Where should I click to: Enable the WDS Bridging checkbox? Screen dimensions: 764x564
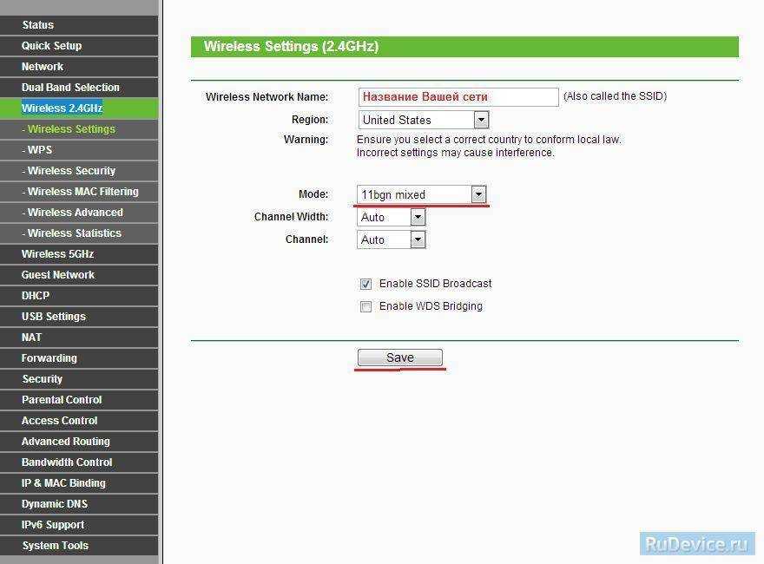pyautogui.click(x=366, y=306)
